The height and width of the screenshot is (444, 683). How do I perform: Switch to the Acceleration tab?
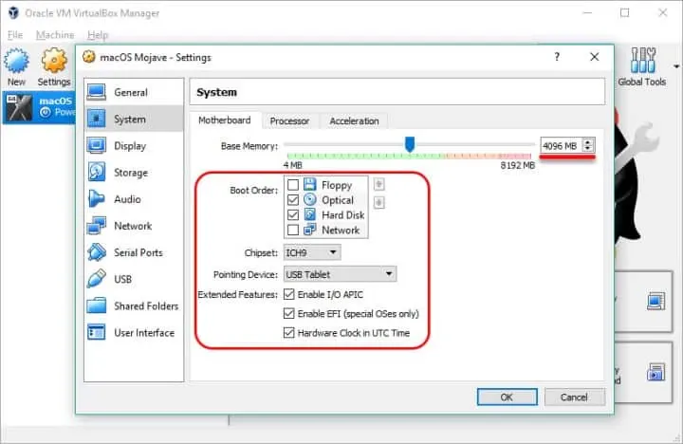pos(354,120)
